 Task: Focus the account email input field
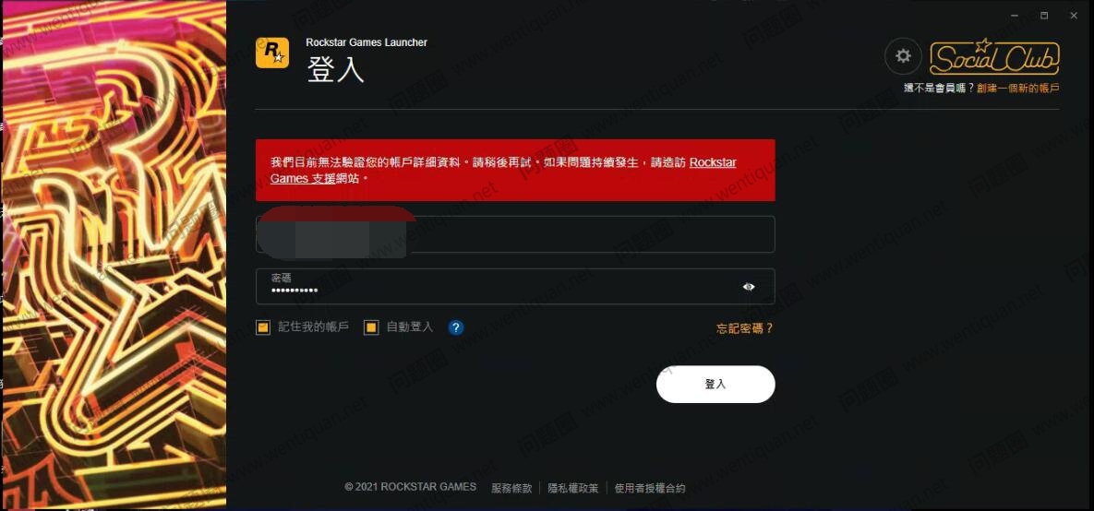click(x=515, y=234)
